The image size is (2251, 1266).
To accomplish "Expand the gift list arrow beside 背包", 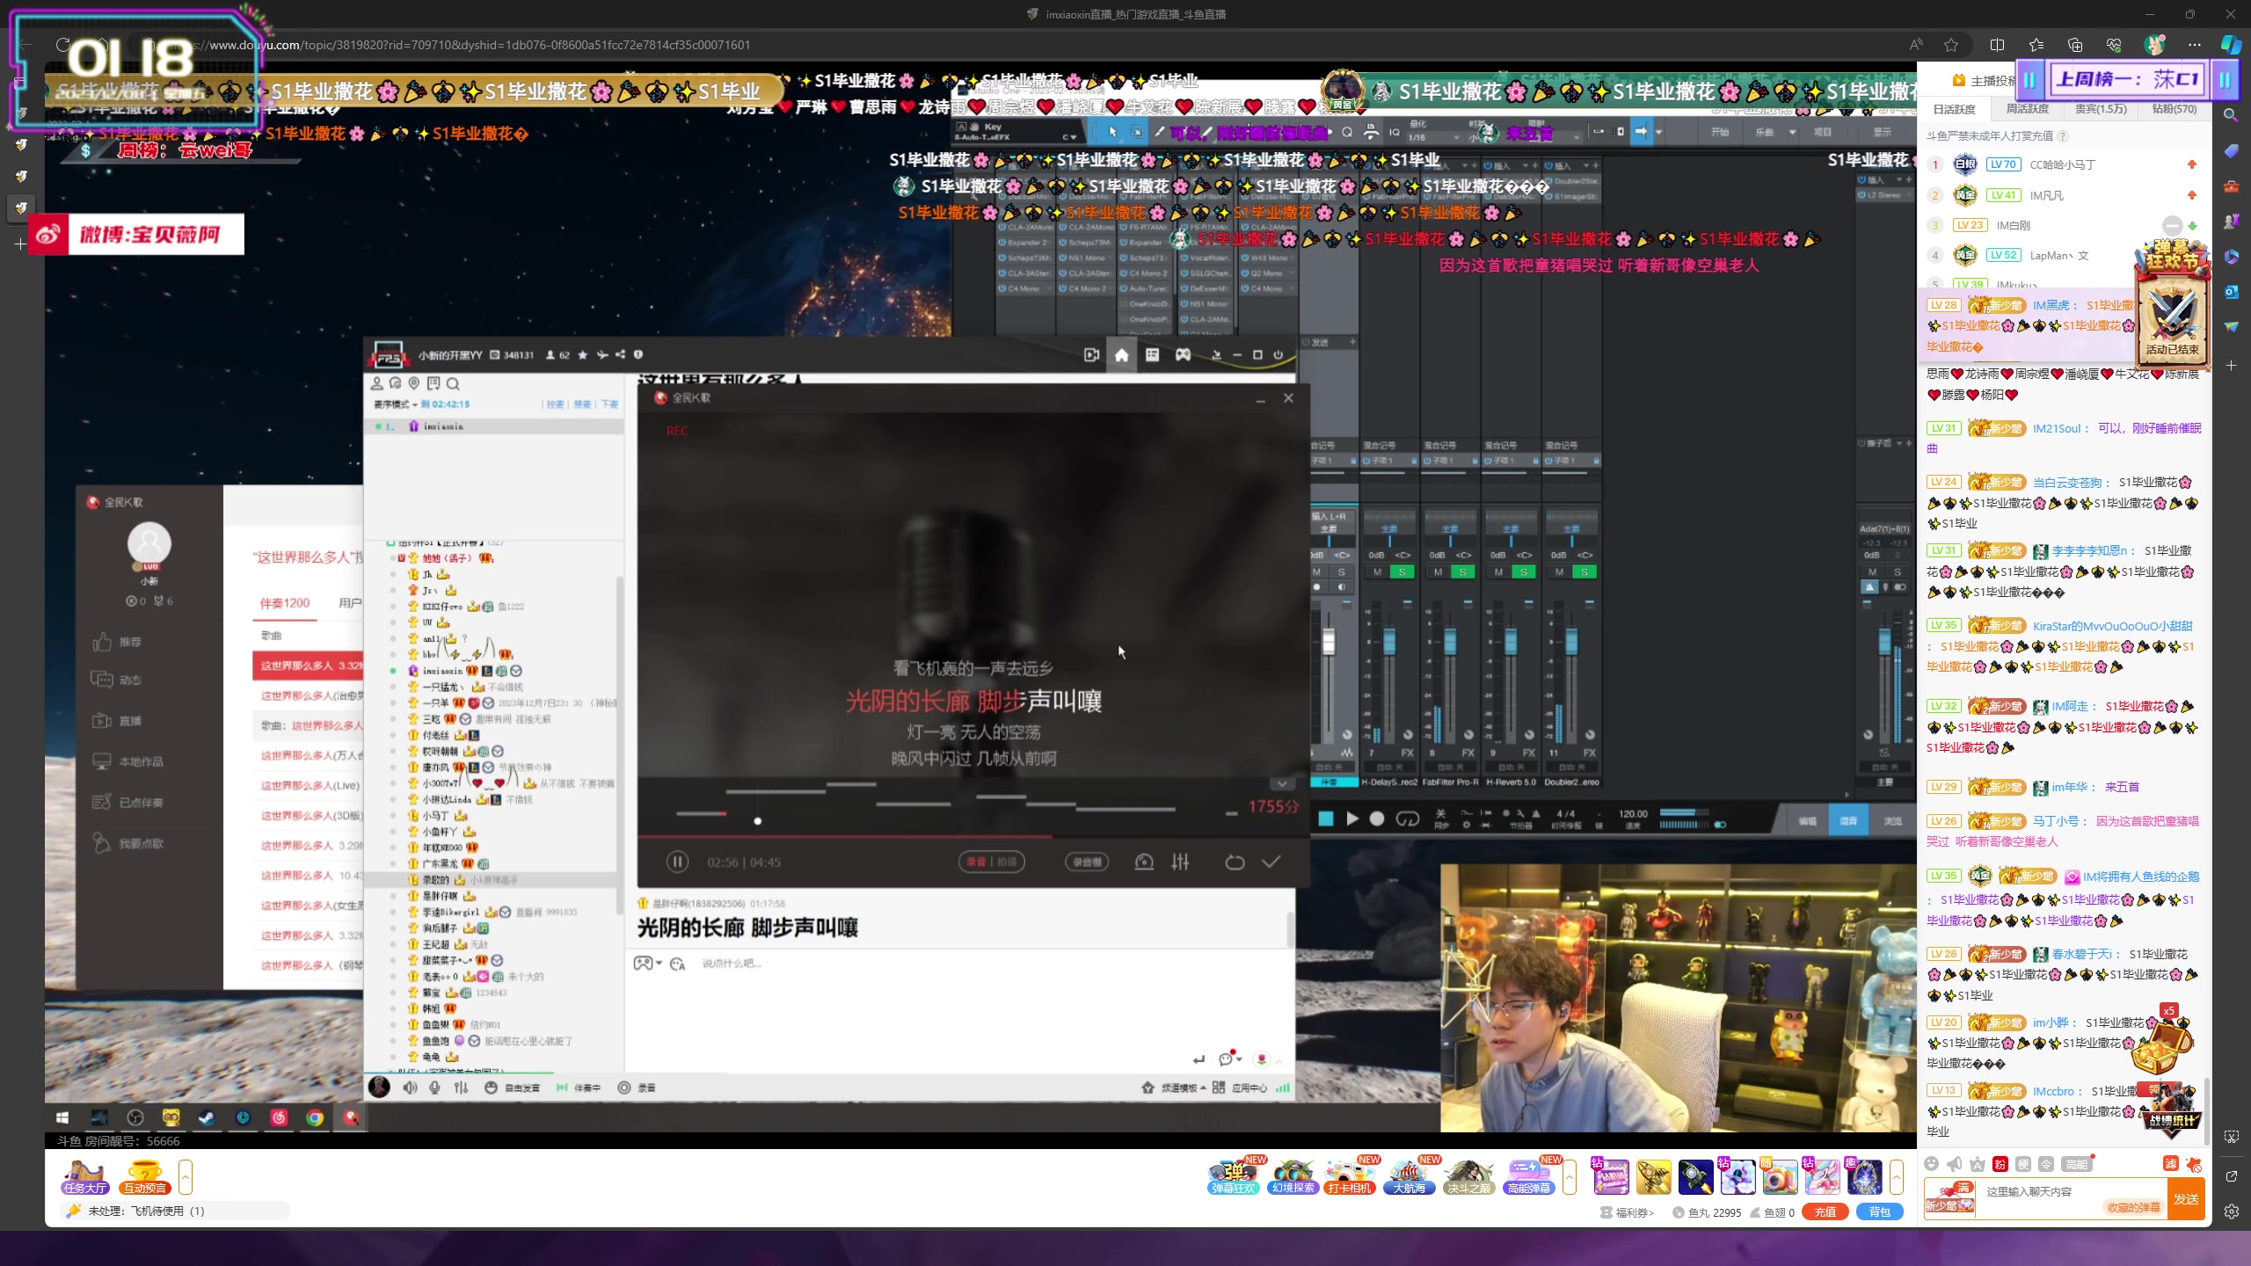I will pyautogui.click(x=1897, y=1176).
